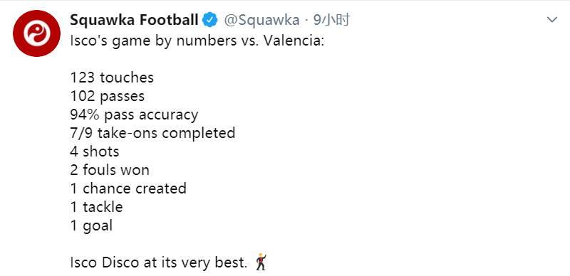
Task: Click the word "Valencia:" in the tweet
Action: pos(294,41)
